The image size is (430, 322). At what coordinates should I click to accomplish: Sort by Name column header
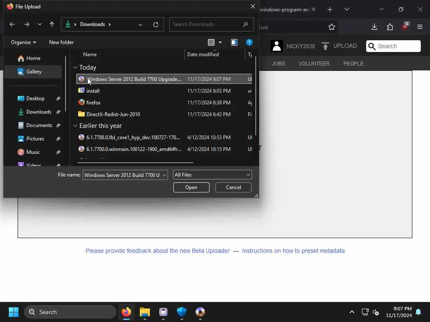coord(90,55)
